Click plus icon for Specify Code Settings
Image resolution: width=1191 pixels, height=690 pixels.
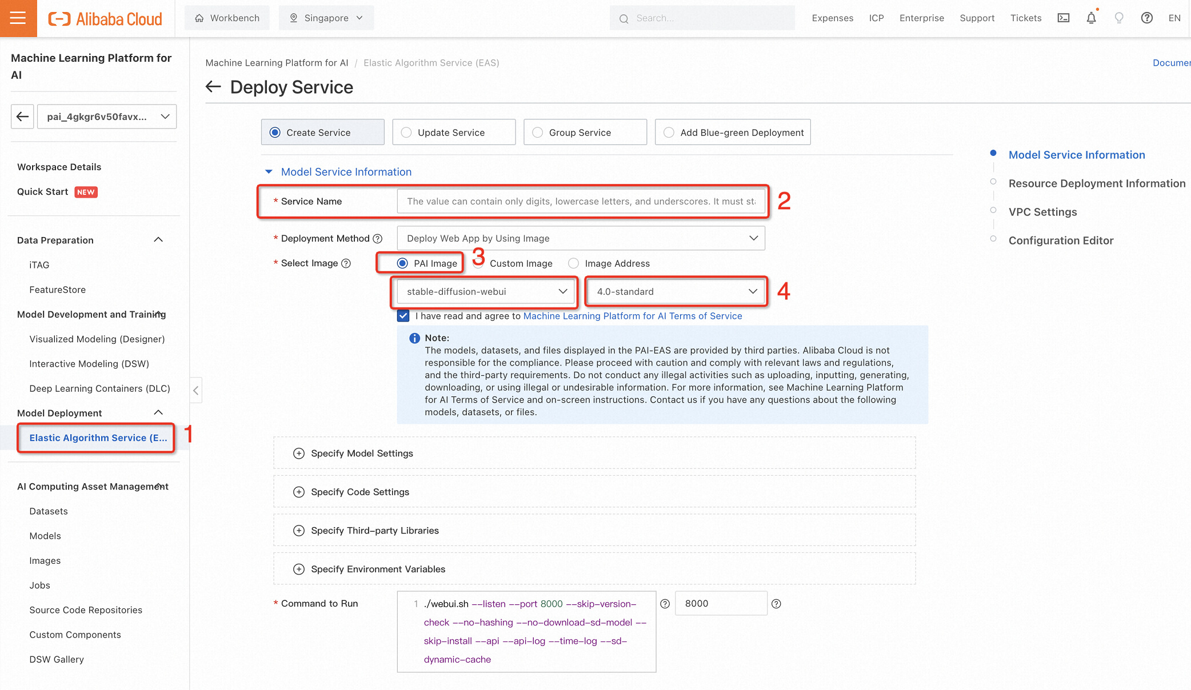[299, 492]
